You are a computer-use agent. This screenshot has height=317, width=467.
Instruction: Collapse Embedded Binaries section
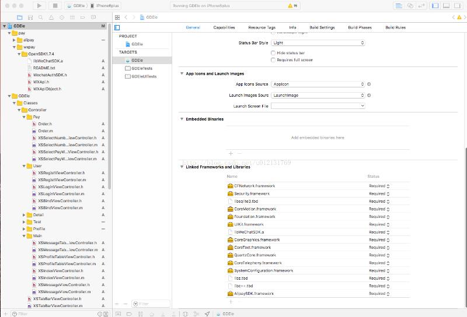tap(182, 119)
